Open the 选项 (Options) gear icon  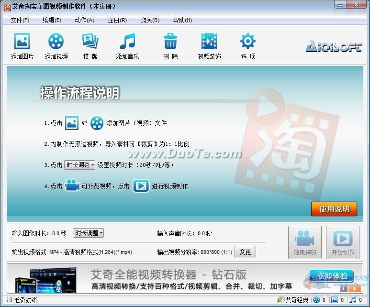pos(248,41)
